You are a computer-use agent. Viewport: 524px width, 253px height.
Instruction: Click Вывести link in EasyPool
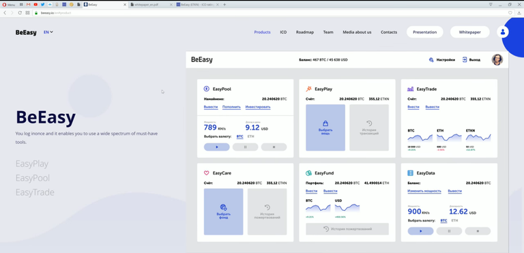click(x=211, y=107)
